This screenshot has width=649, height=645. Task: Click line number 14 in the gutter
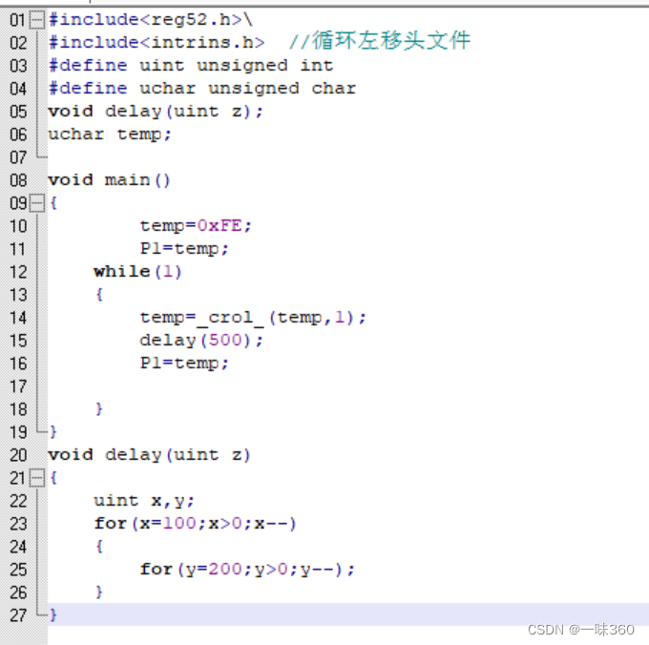coord(18,318)
